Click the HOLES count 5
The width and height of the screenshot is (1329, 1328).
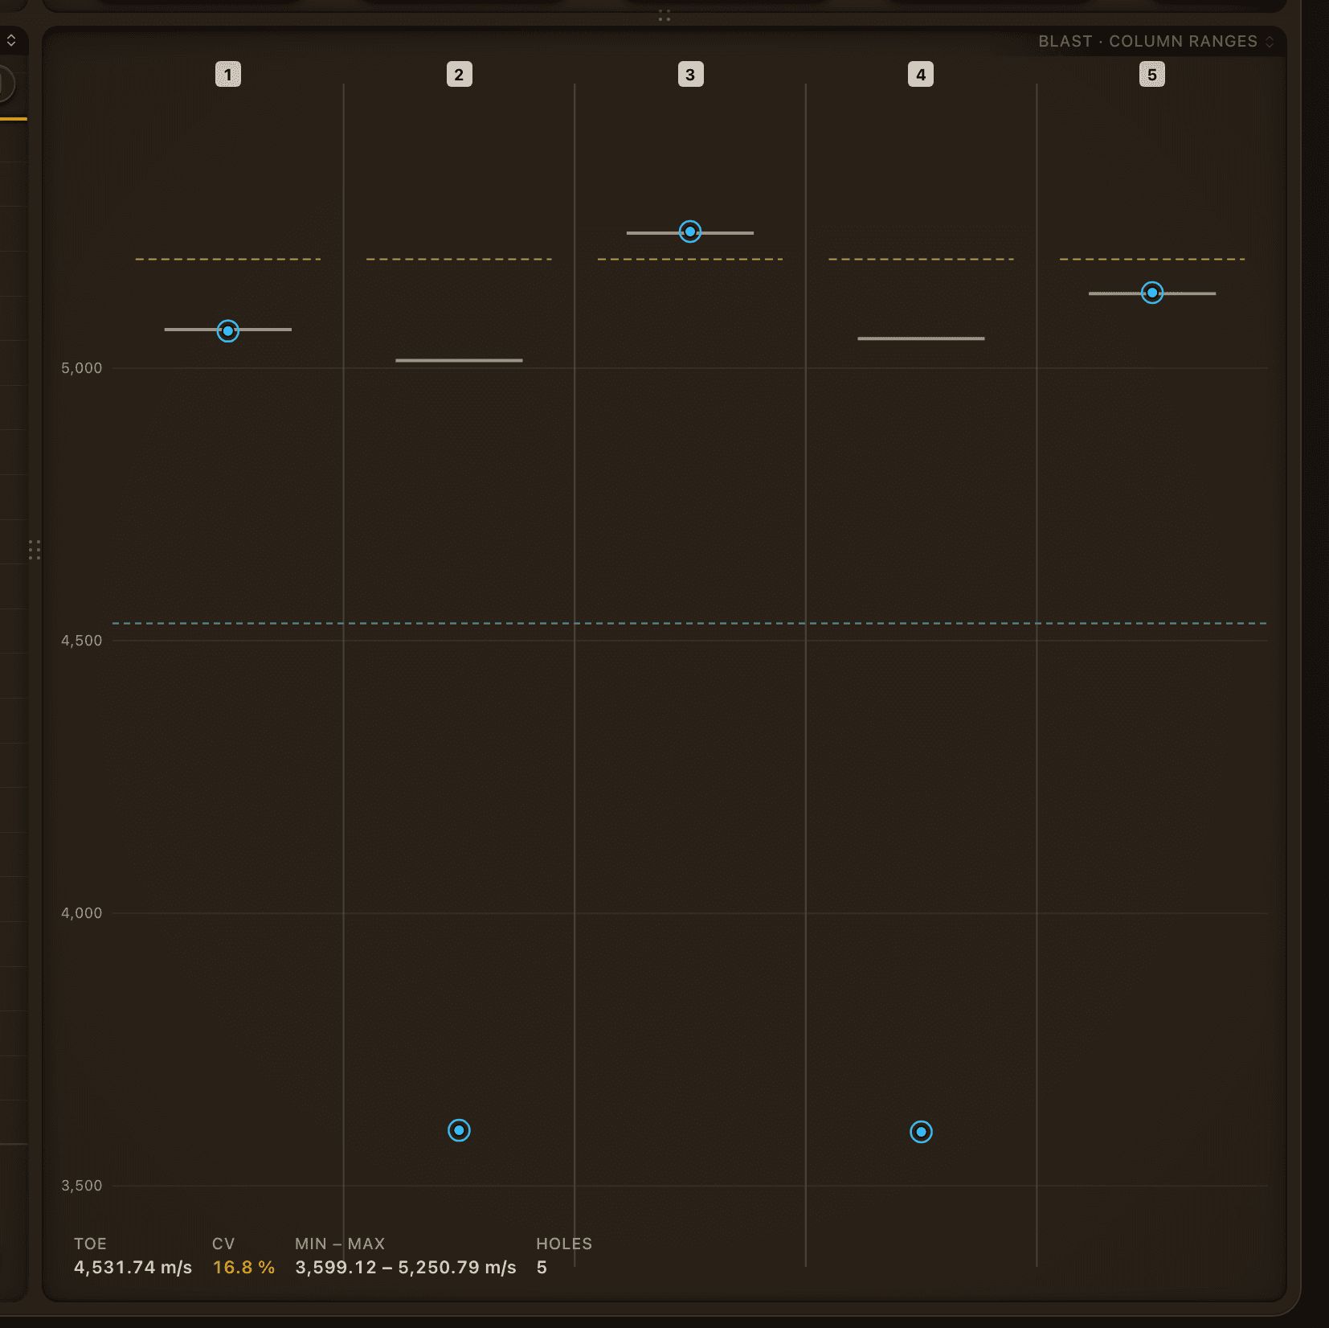tap(542, 1268)
